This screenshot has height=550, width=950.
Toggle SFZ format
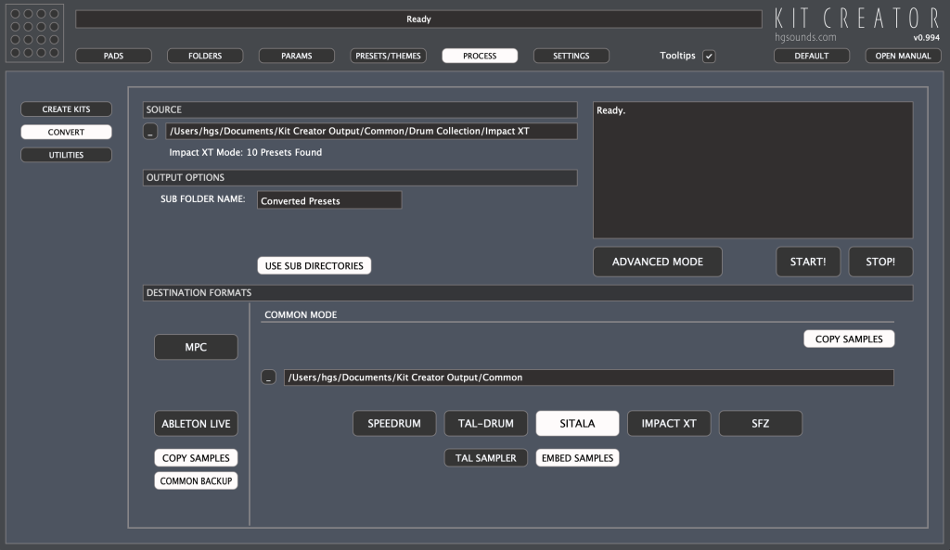click(x=760, y=424)
